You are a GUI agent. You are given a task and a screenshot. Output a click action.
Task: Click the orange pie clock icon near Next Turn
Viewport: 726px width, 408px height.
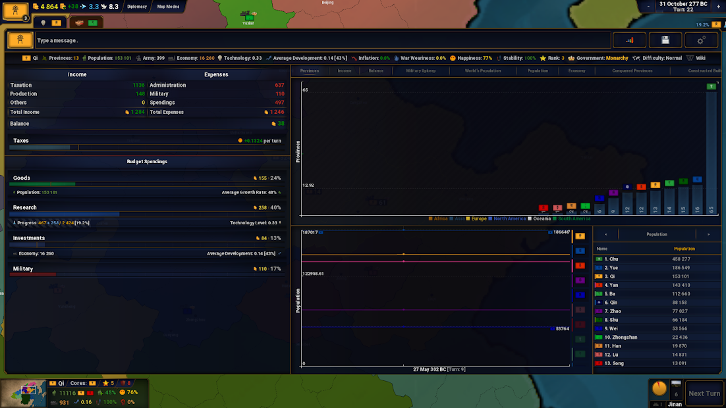point(659,388)
